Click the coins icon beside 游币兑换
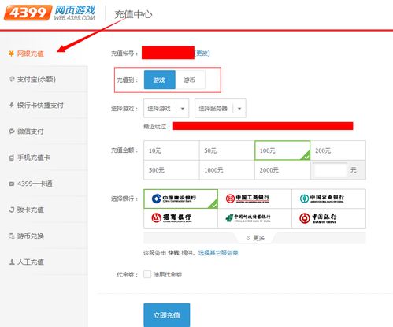 (x=12, y=236)
